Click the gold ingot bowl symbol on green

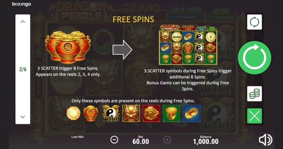tap(171, 113)
